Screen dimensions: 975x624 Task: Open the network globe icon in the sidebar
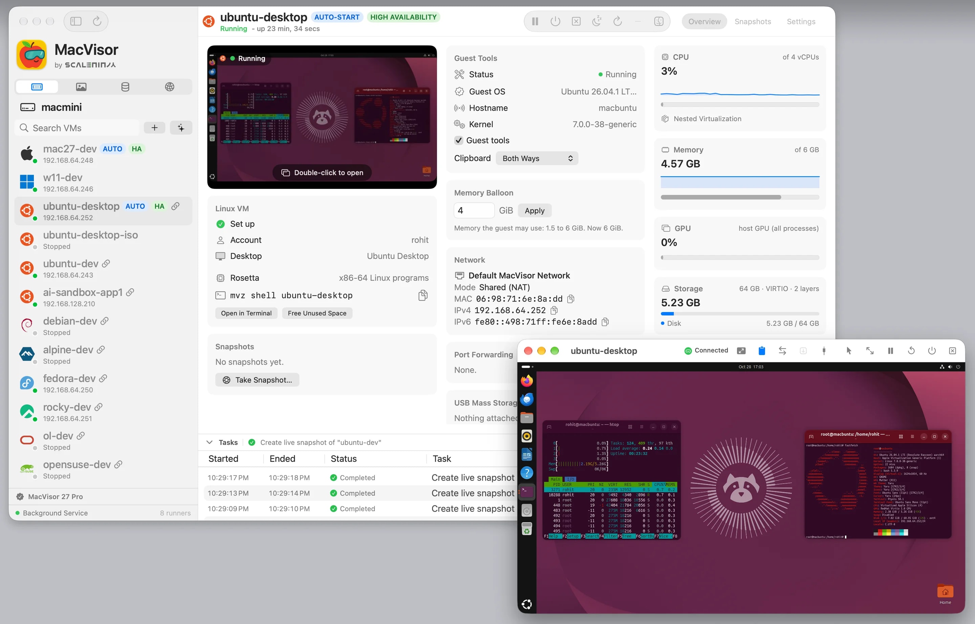point(170,87)
